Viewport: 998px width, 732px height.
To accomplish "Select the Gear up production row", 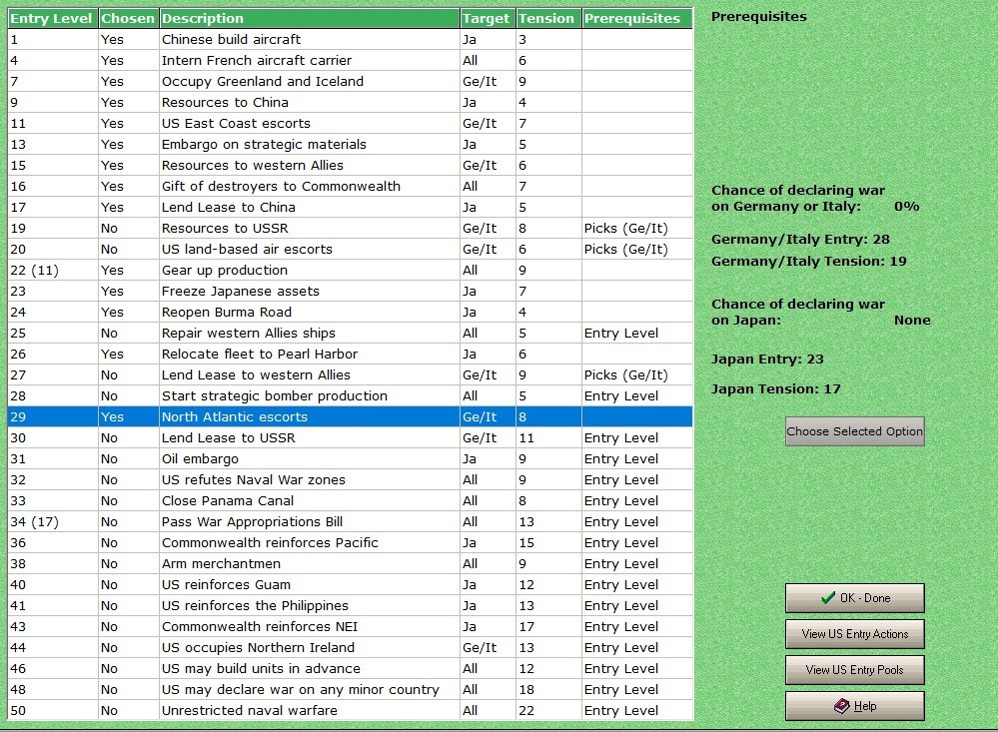I will [x=350, y=271].
